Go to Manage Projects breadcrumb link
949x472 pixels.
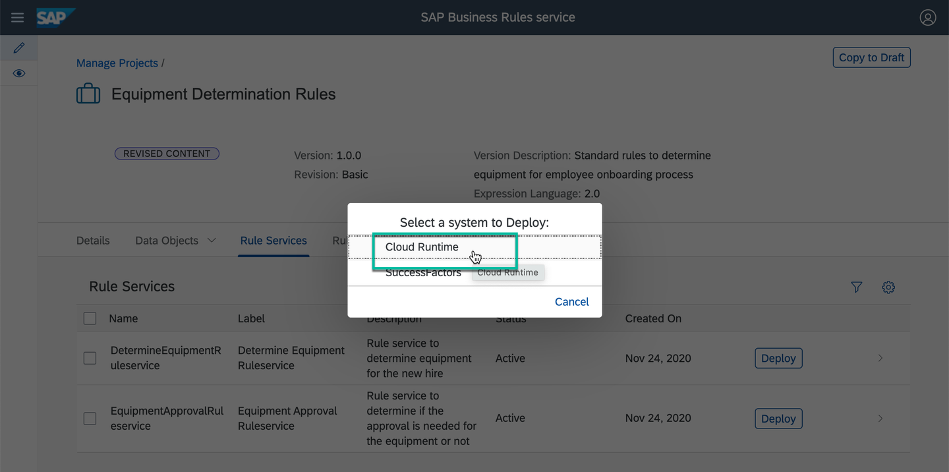pyautogui.click(x=117, y=63)
